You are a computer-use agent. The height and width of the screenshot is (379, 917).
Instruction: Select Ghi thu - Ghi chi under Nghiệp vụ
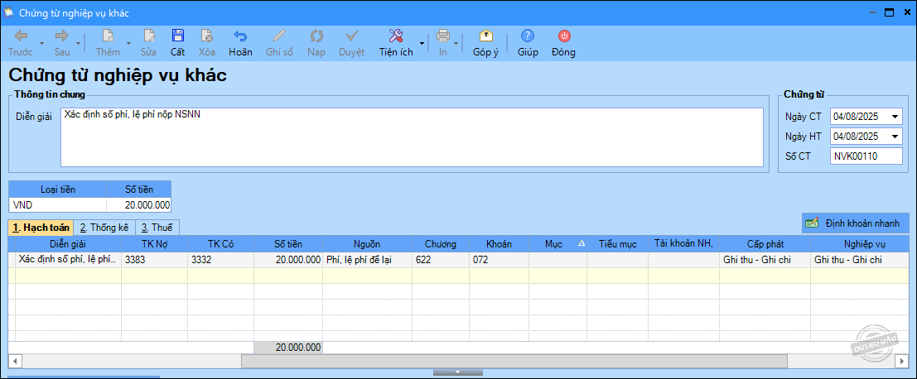861,260
